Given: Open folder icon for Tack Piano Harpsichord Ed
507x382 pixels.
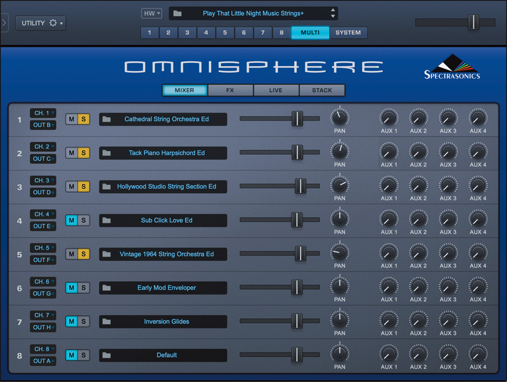Looking at the screenshot, I should point(106,153).
